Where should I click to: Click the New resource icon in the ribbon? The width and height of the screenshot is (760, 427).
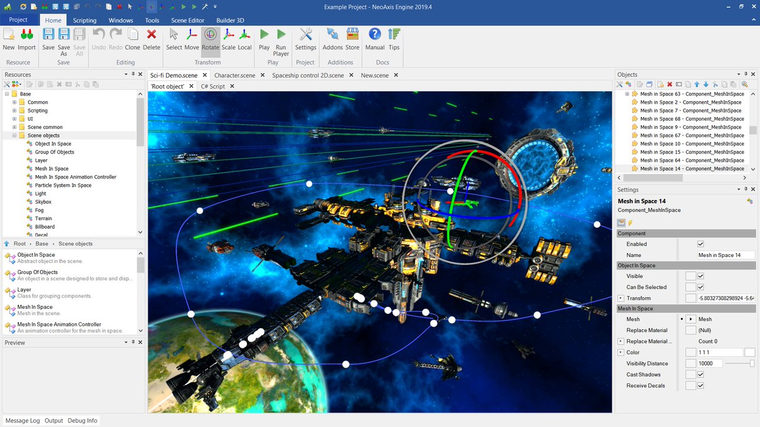coord(9,35)
